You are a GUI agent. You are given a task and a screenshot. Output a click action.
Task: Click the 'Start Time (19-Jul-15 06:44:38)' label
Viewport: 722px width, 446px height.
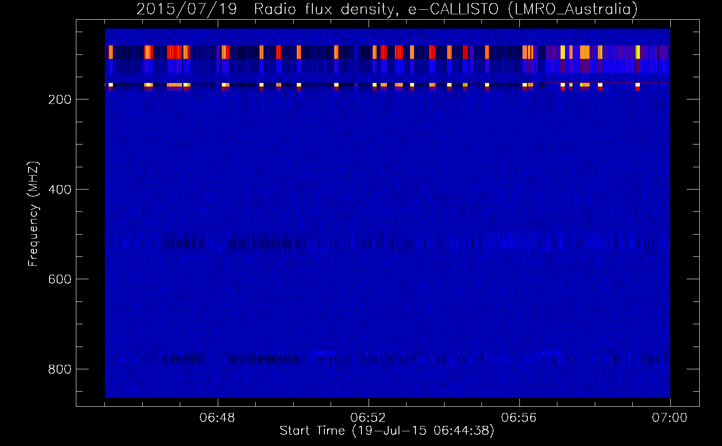tap(387, 431)
